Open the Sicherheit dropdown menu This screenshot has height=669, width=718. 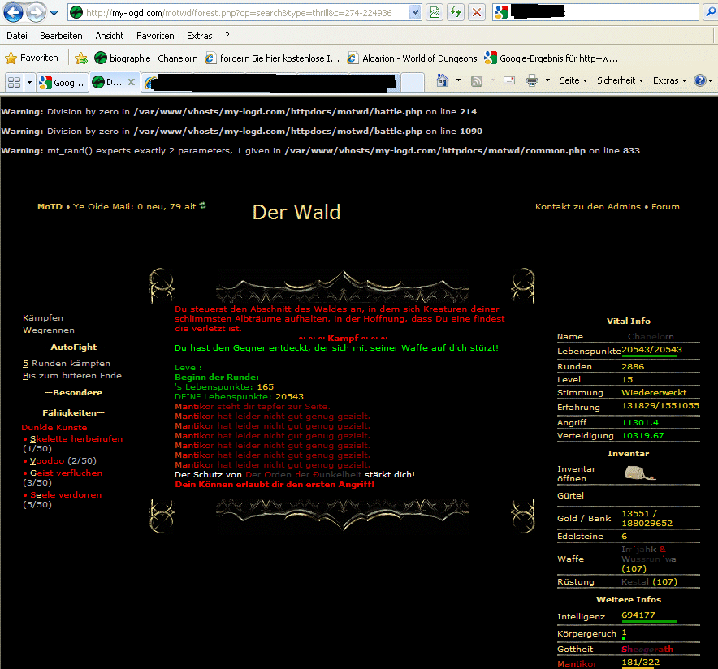[x=619, y=80]
